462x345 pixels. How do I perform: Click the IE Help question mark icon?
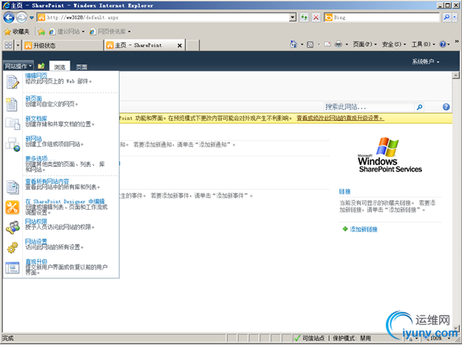tap(443, 44)
